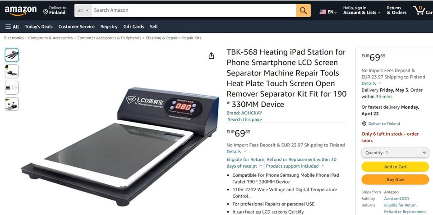
Task: Expand Details under the main price shipping info
Action: coord(236,151)
